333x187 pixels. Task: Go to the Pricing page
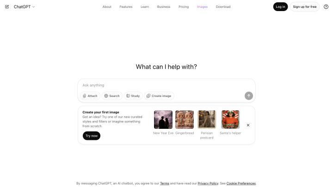tap(184, 7)
